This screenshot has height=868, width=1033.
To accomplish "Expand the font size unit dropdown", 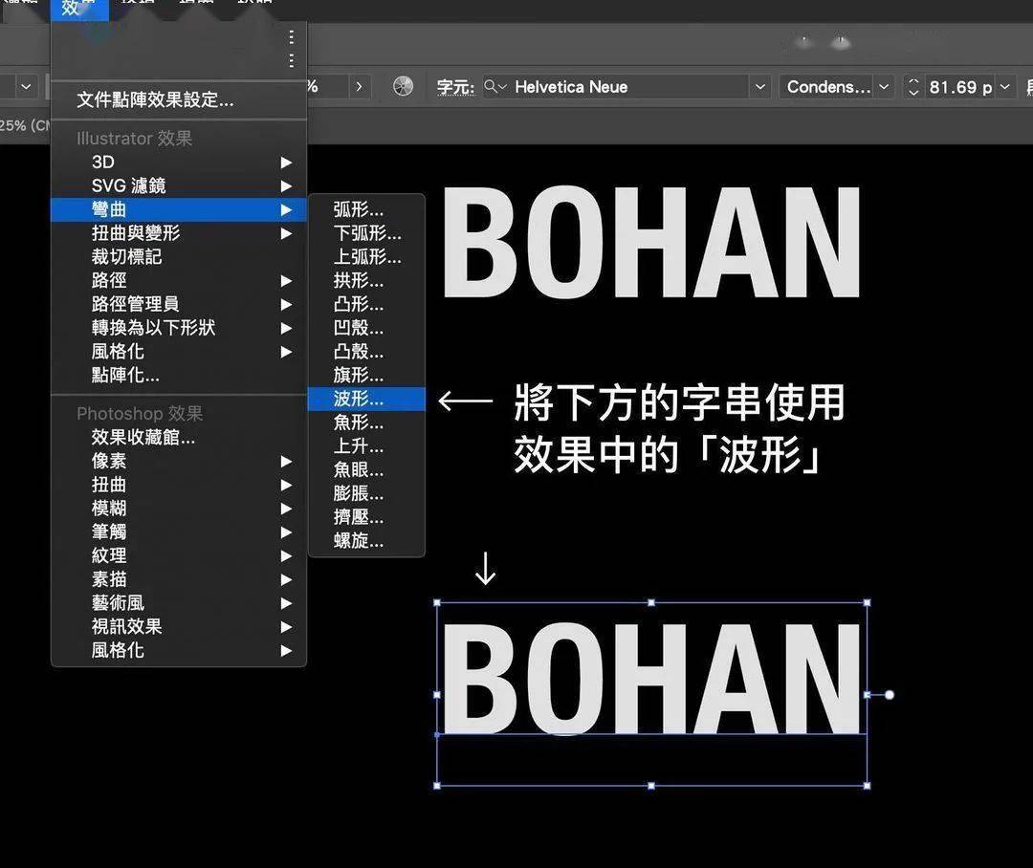I will [1004, 87].
